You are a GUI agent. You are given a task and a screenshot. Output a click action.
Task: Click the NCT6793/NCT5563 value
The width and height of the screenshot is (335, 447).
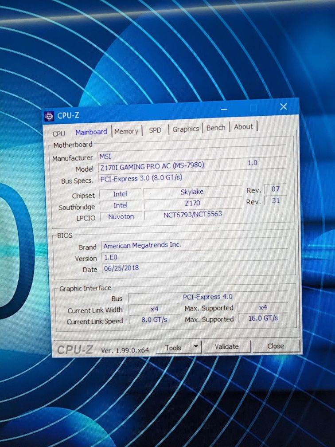pyautogui.click(x=193, y=214)
